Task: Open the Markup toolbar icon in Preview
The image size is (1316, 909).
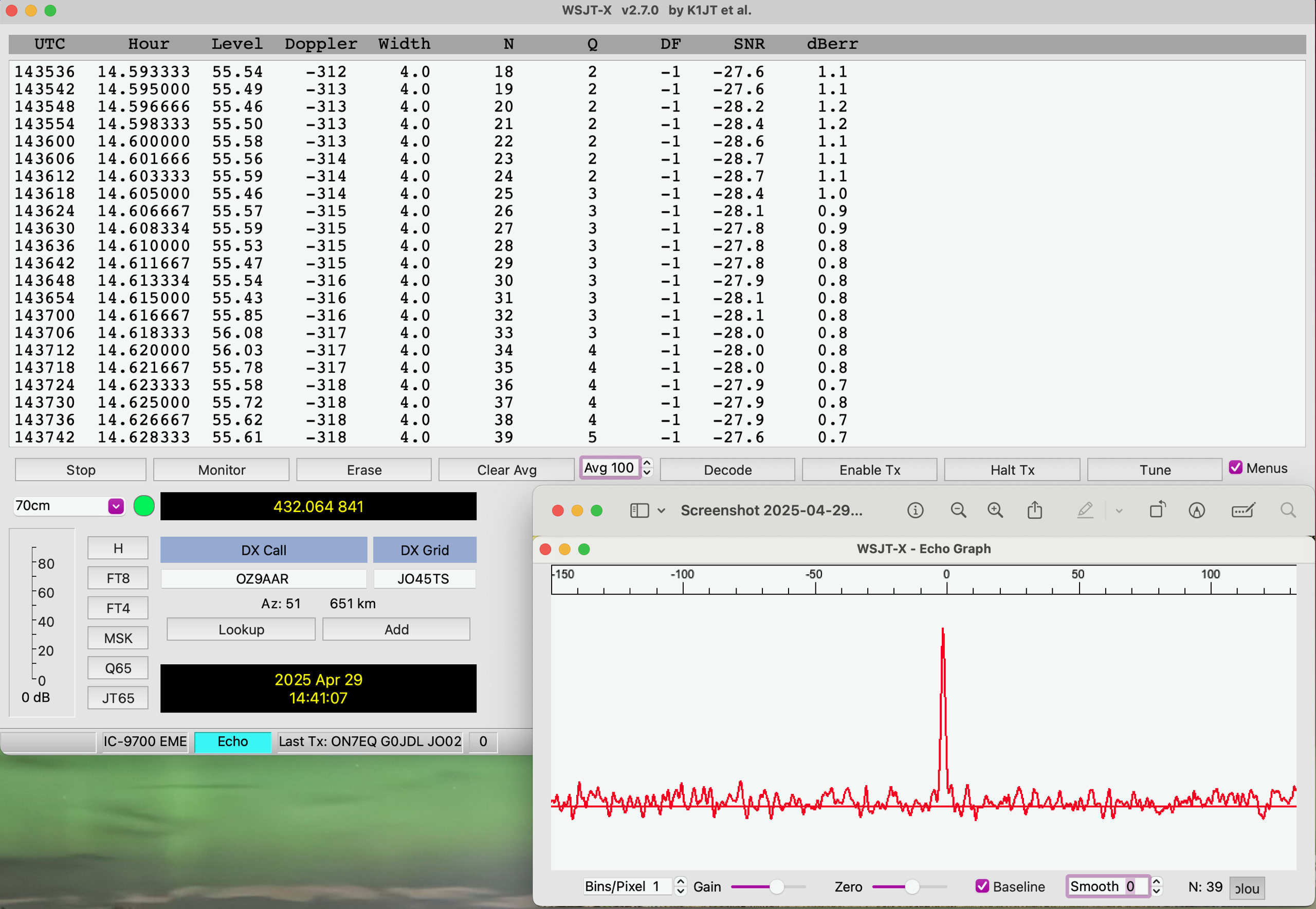Action: click(1196, 511)
